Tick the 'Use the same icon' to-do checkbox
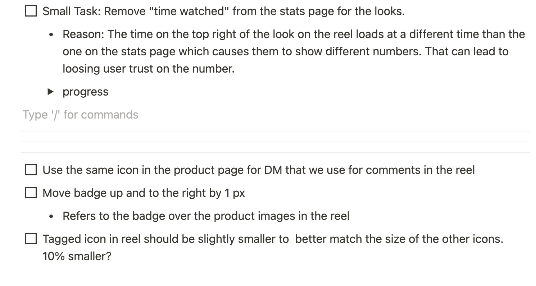 coord(31,170)
